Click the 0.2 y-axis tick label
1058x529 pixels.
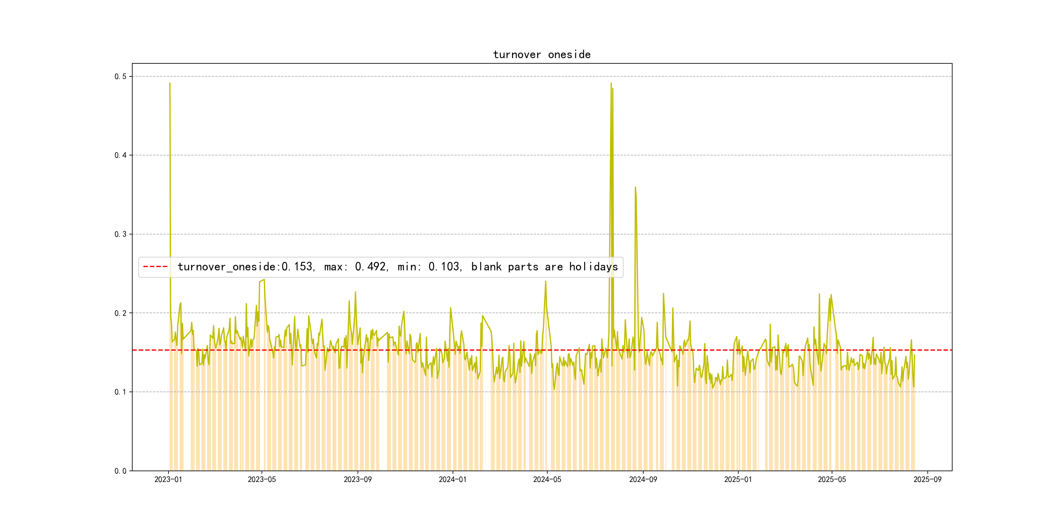tap(120, 313)
